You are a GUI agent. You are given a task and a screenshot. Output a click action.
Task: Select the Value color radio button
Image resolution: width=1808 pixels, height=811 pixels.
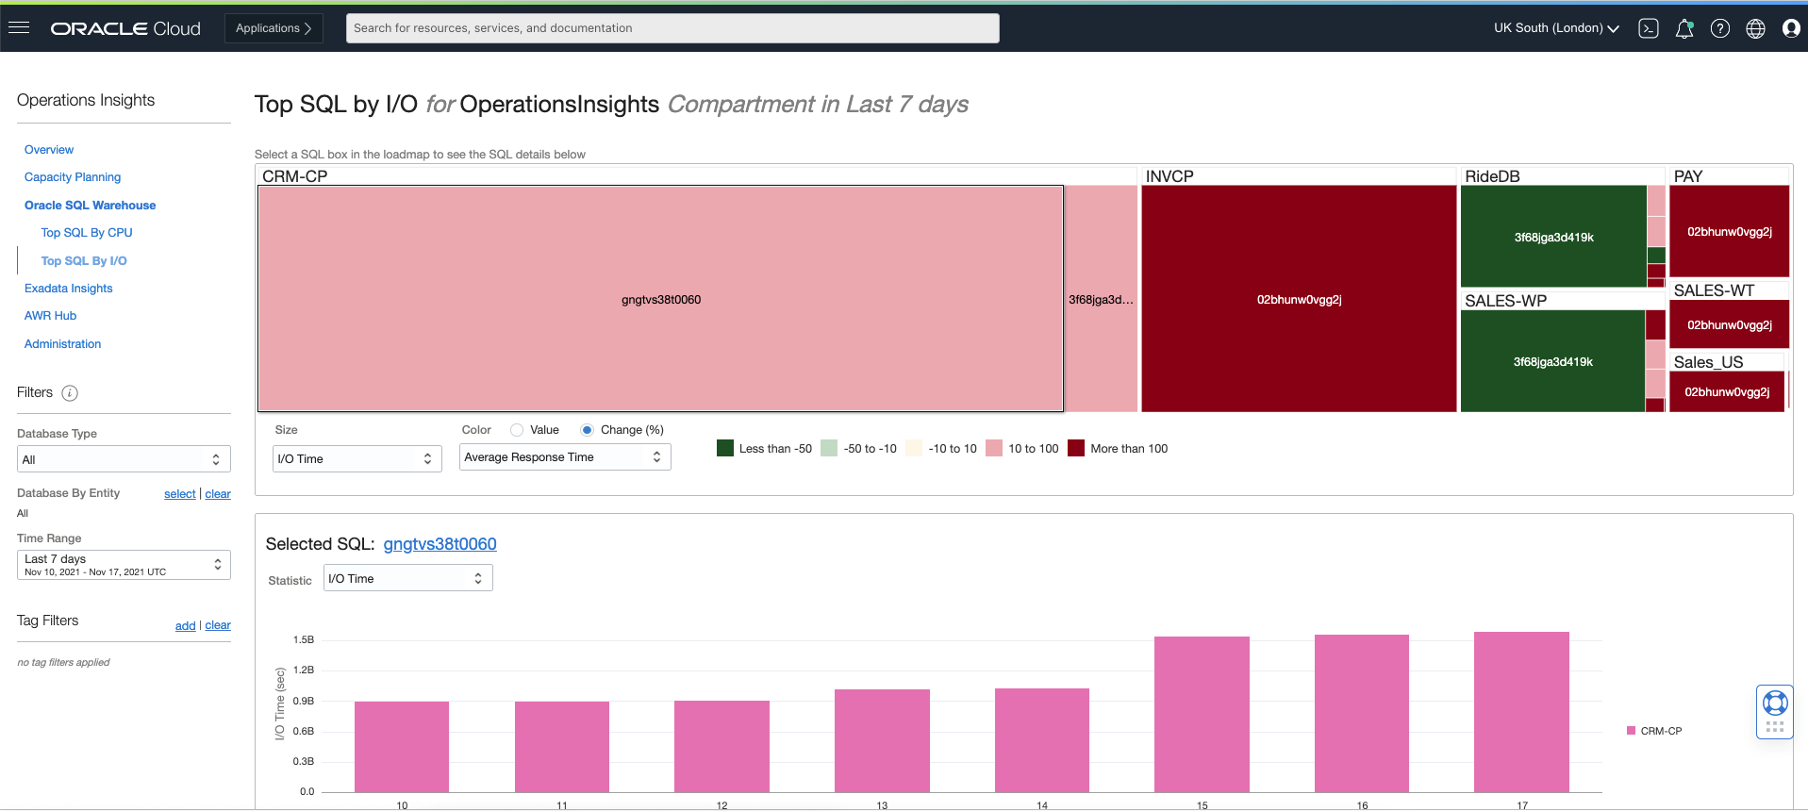pos(517,430)
